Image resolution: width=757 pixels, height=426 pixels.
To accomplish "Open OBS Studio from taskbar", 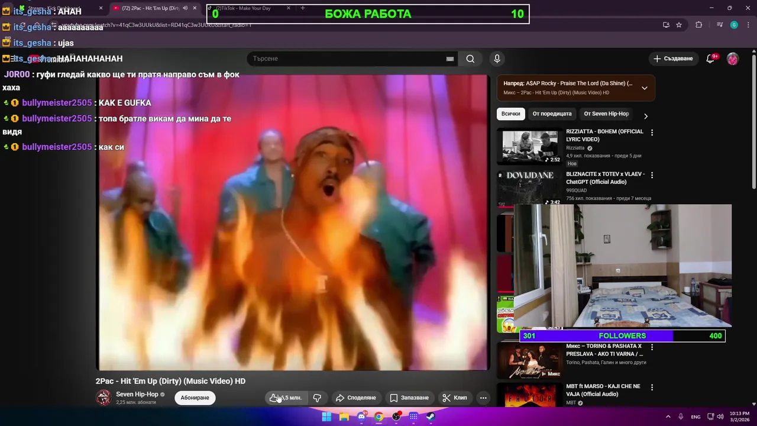I will click(396, 417).
